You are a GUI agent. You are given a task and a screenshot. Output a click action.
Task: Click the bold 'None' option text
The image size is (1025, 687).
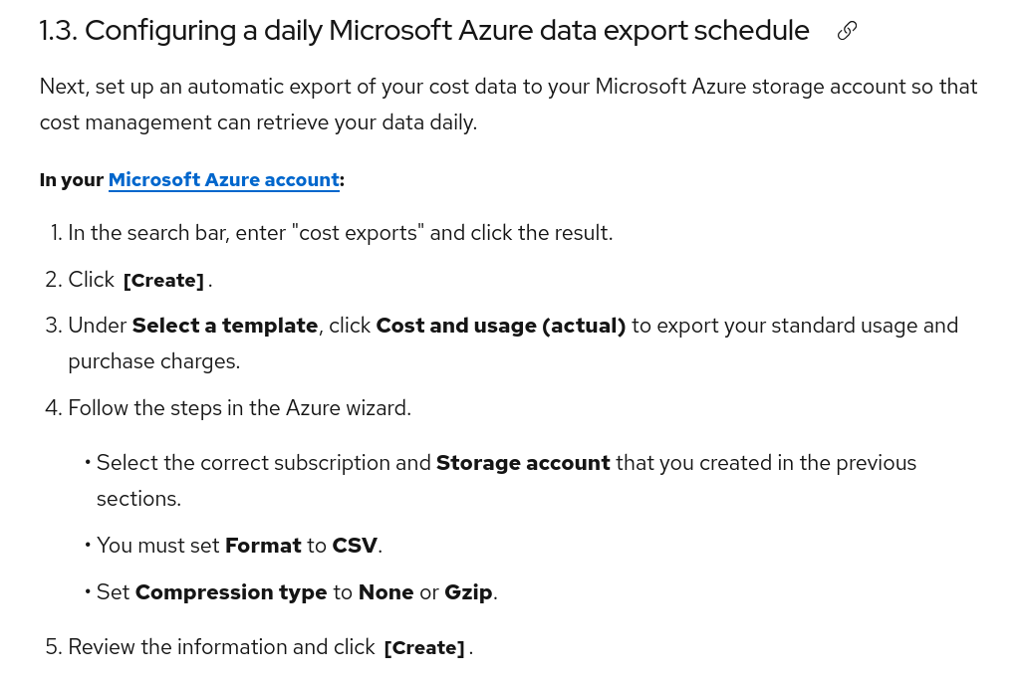(x=385, y=592)
